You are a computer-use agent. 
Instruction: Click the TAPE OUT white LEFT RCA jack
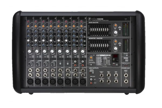point(91,79)
